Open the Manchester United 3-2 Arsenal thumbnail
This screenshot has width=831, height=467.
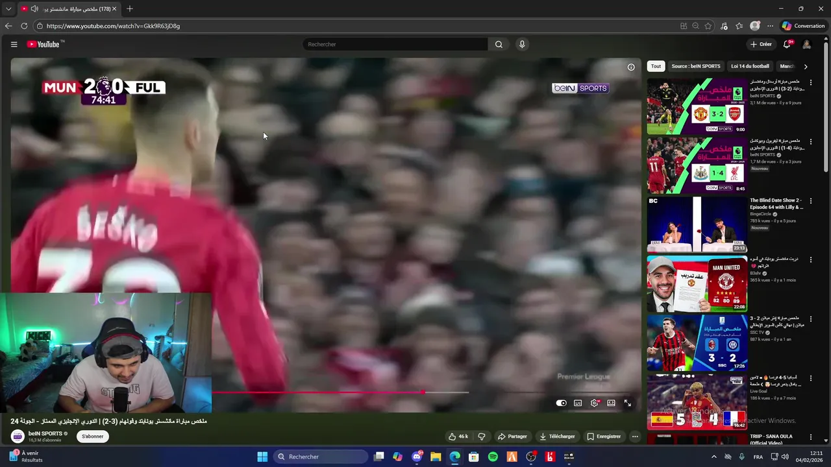click(x=697, y=106)
